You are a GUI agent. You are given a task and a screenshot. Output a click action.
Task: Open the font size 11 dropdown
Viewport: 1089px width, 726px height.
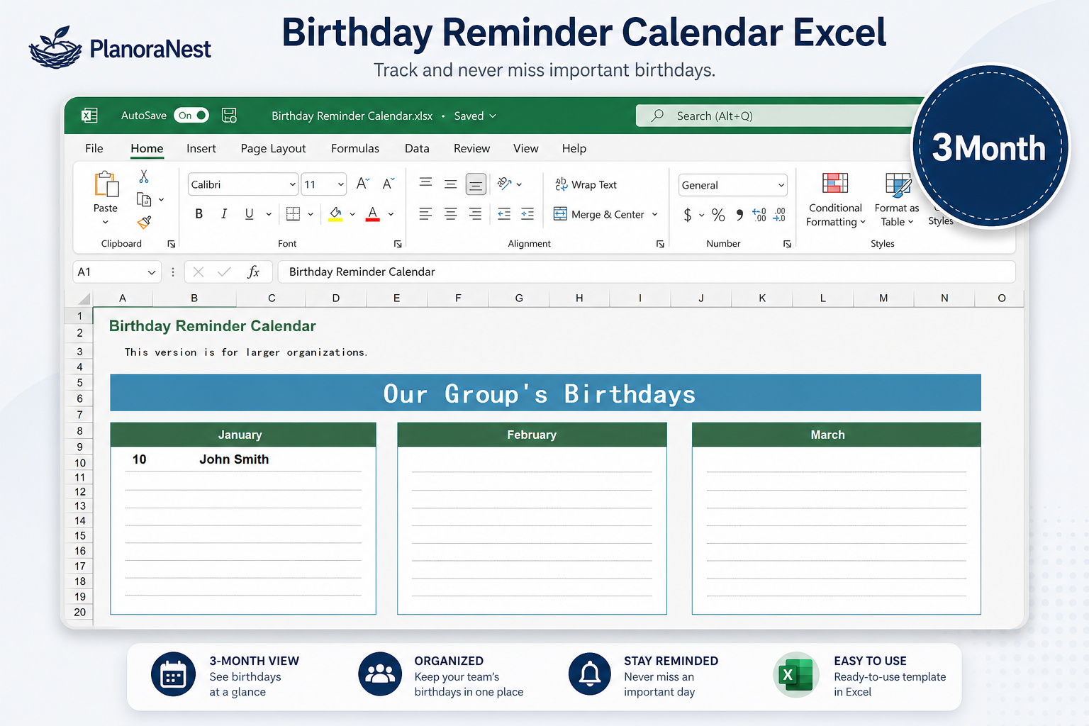pyautogui.click(x=340, y=184)
